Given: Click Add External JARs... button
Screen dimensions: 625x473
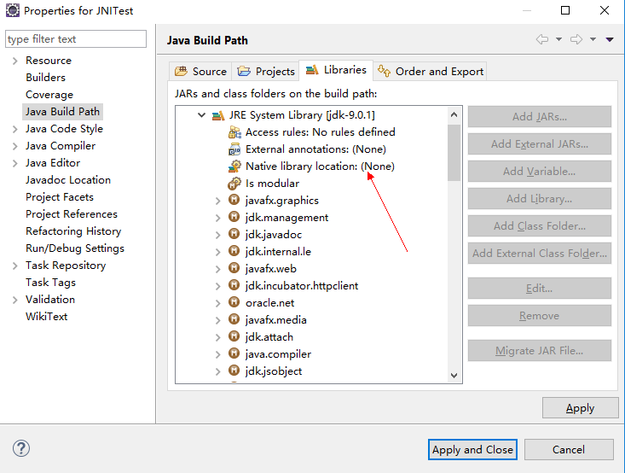Looking at the screenshot, I should pyautogui.click(x=539, y=143).
